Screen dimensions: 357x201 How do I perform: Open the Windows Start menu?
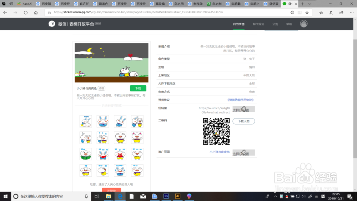pyautogui.click(x=5, y=196)
